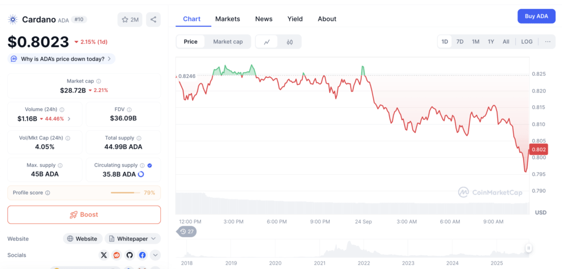Click the 0.8246 opening price label
Viewport: 562px width, 269px height.
(187, 76)
